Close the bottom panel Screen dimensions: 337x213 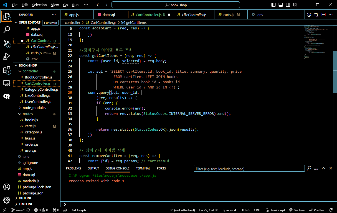click(331, 168)
